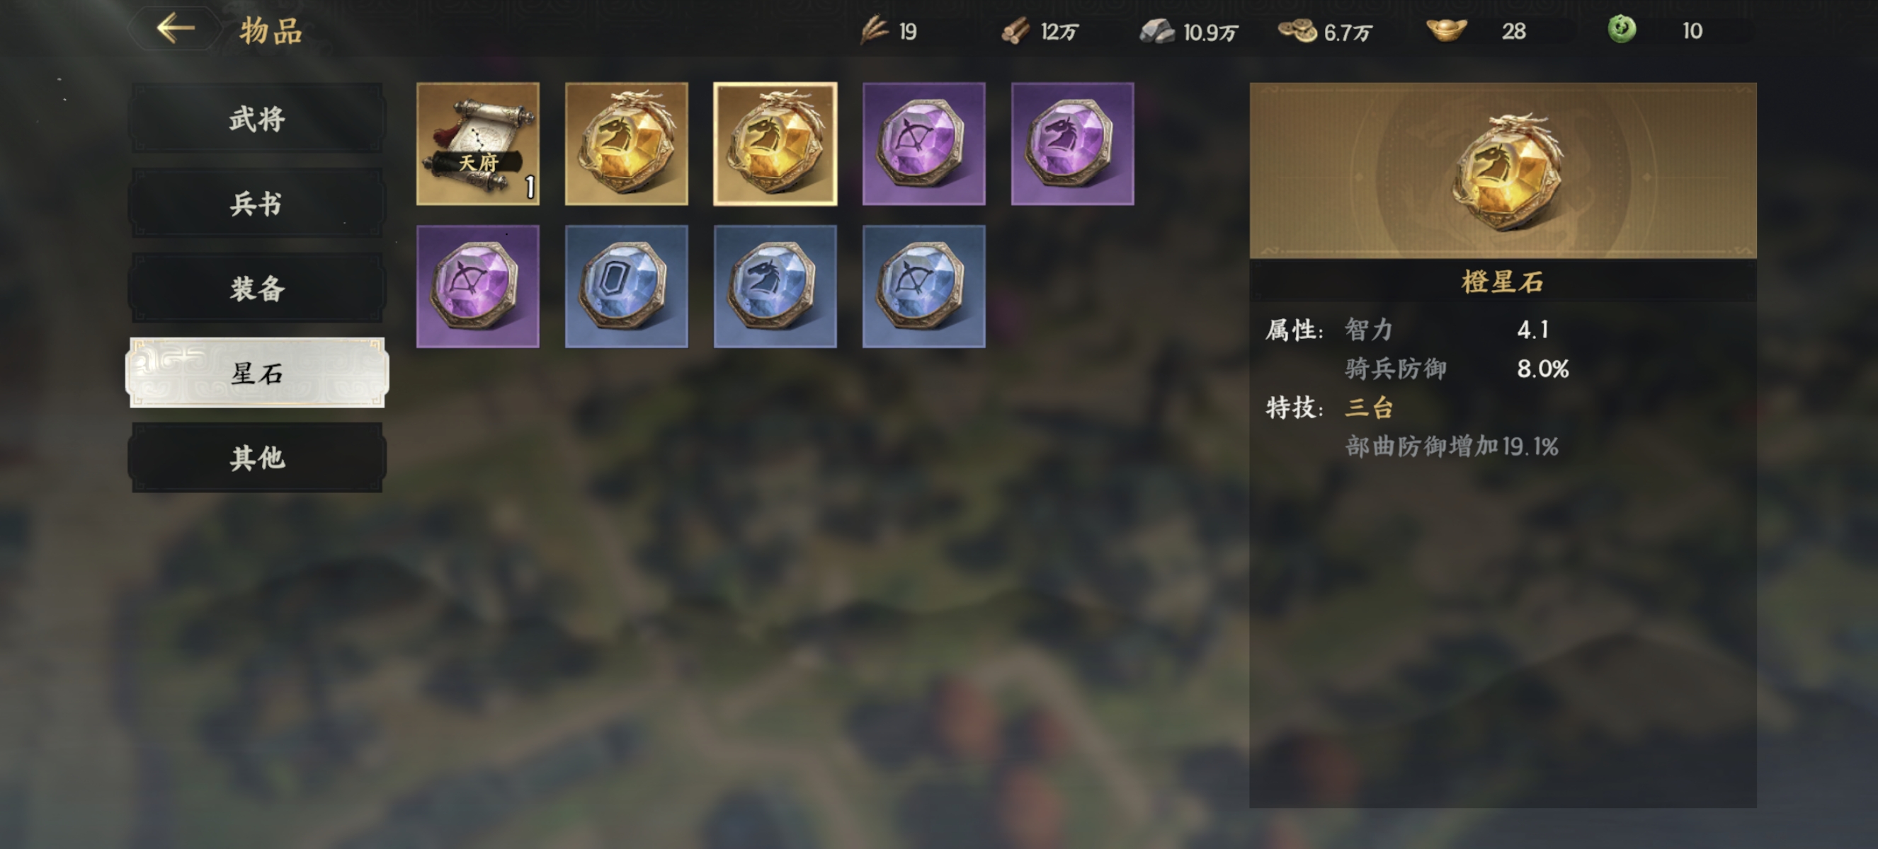
Task: Select the blue horse star stone
Action: [x=775, y=286]
